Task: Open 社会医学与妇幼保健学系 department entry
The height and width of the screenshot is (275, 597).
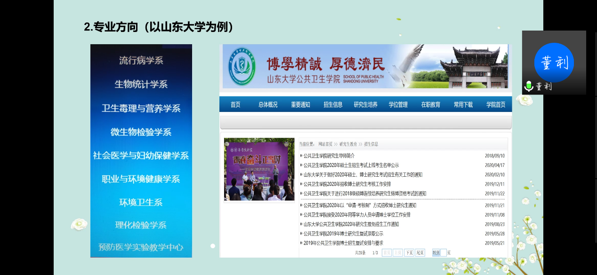Action: tap(141, 156)
